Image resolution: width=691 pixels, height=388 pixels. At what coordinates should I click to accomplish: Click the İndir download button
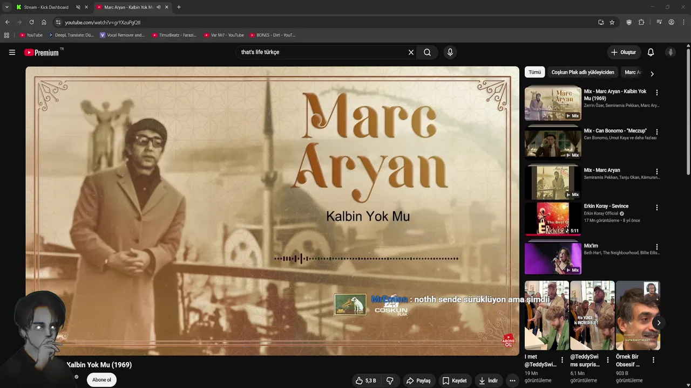click(x=488, y=380)
